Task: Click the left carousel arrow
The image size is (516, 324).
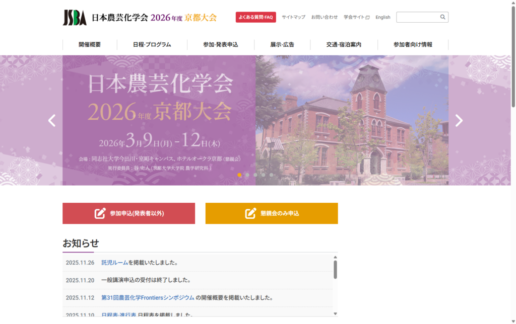Action: [x=51, y=121]
